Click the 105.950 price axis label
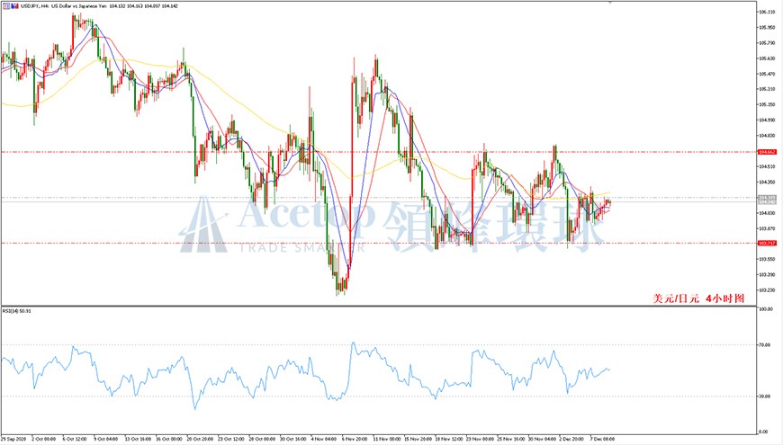The width and height of the screenshot is (783, 445). pos(767,28)
